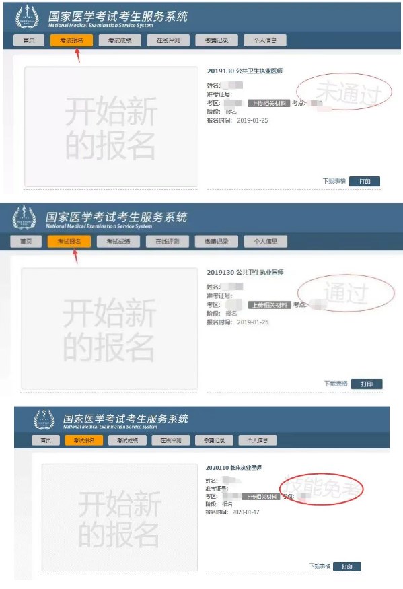Click 打印 button under the 未通过 record
The height and width of the screenshot is (589, 403).
[x=365, y=182]
